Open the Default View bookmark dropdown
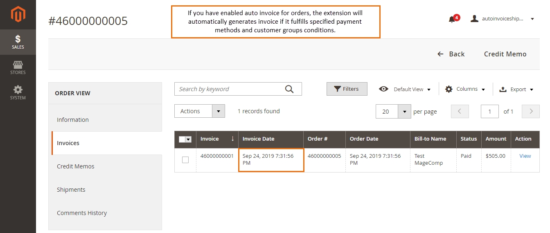 point(406,89)
